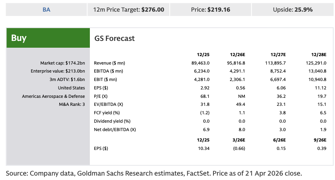Click the green Buy rating box
The image size is (335, 180).
pos(47,38)
